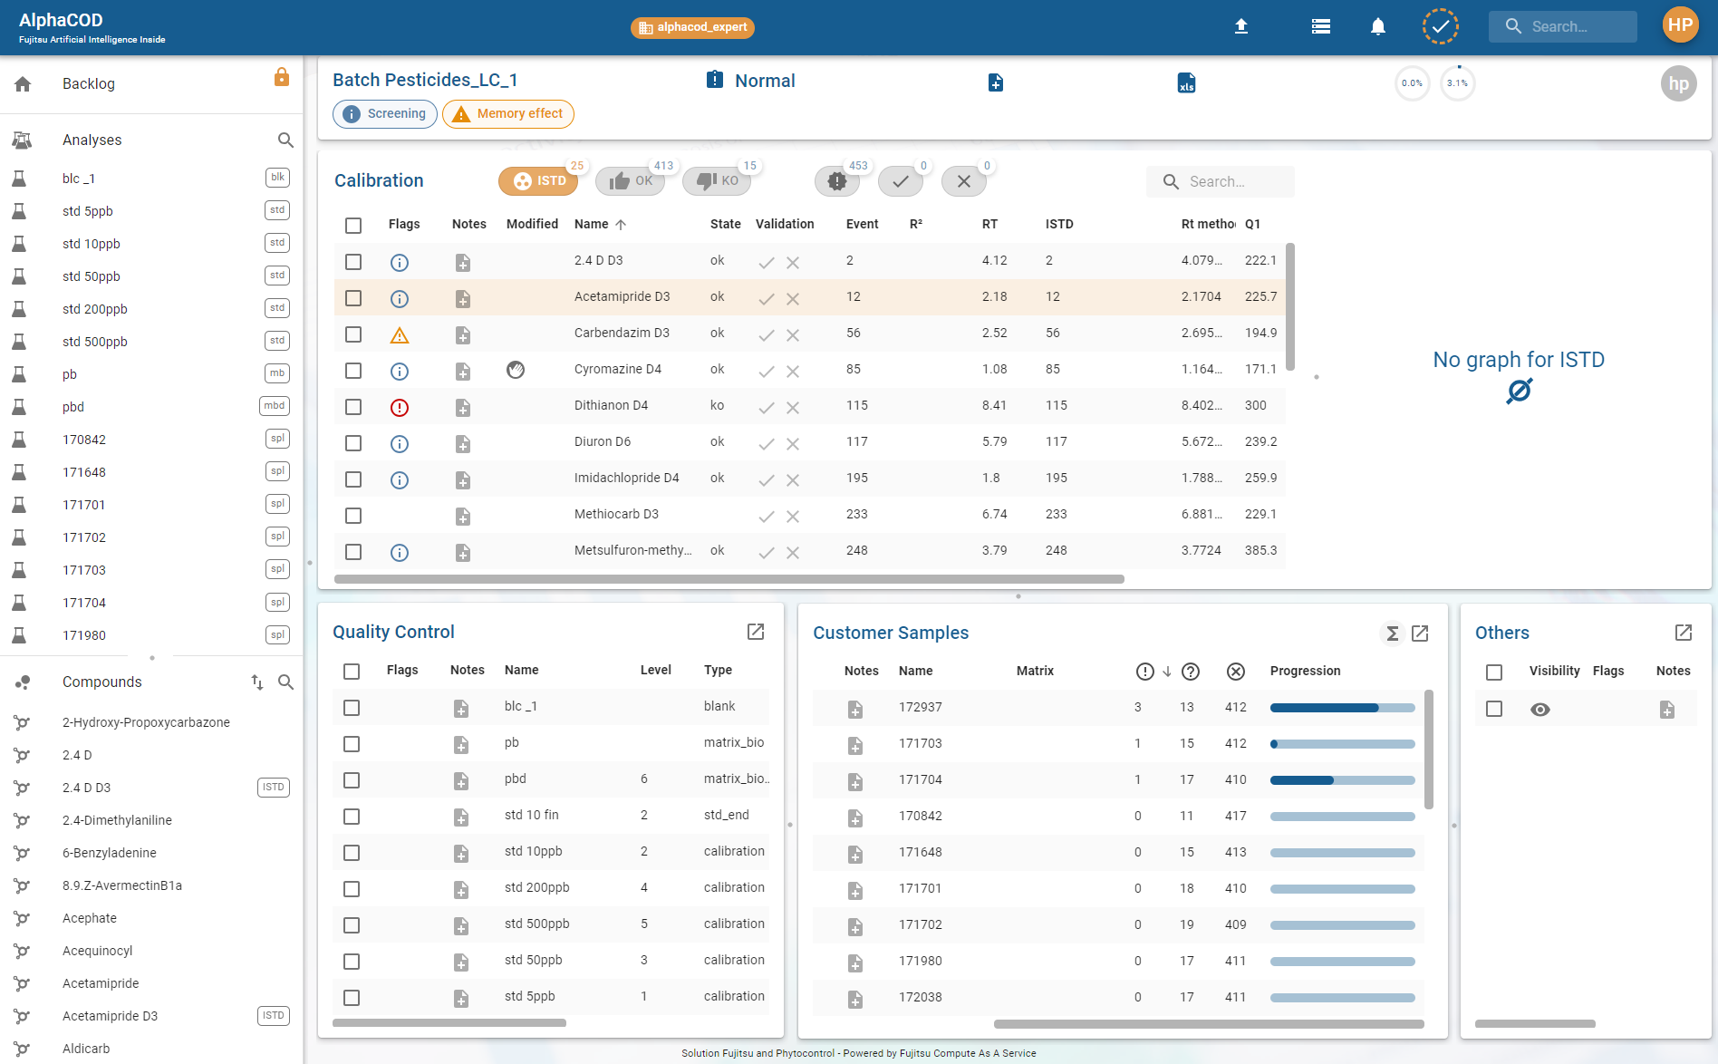1718x1064 pixels.
Task: Sort the calibration table by Name column
Action: 592,224
